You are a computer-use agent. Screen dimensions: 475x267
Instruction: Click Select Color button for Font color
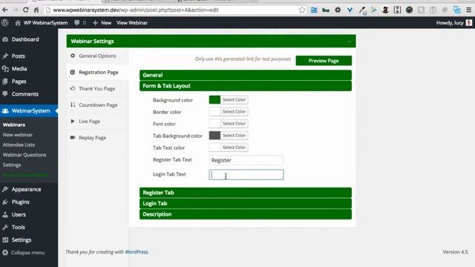click(x=235, y=124)
